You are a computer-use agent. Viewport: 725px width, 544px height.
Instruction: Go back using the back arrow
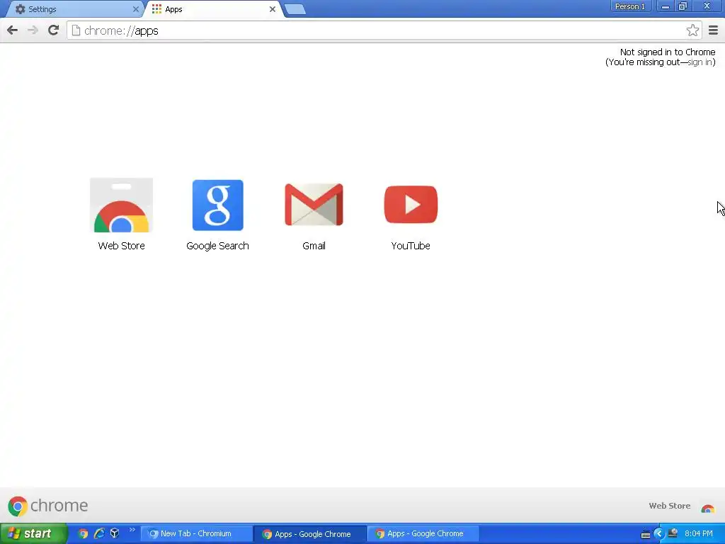(13, 30)
